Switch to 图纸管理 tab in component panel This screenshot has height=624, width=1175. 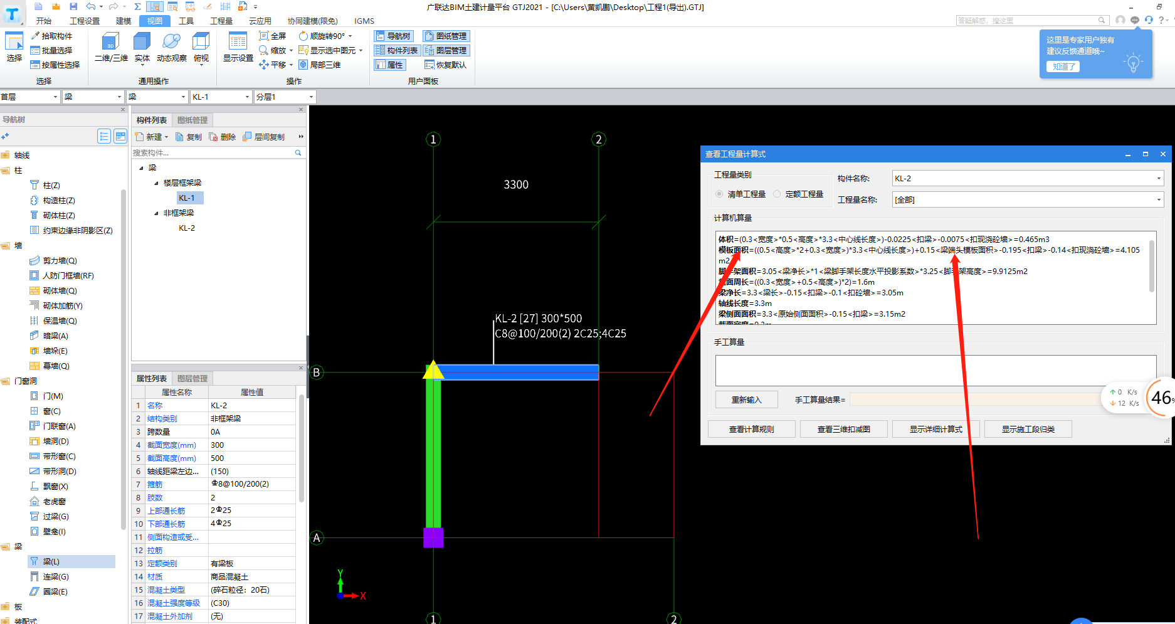pyautogui.click(x=192, y=120)
